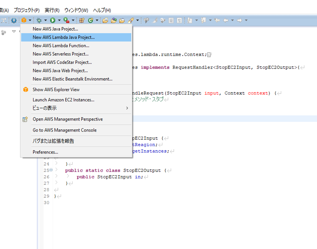
Task: Click the Back navigation arrow
Action: point(226,20)
